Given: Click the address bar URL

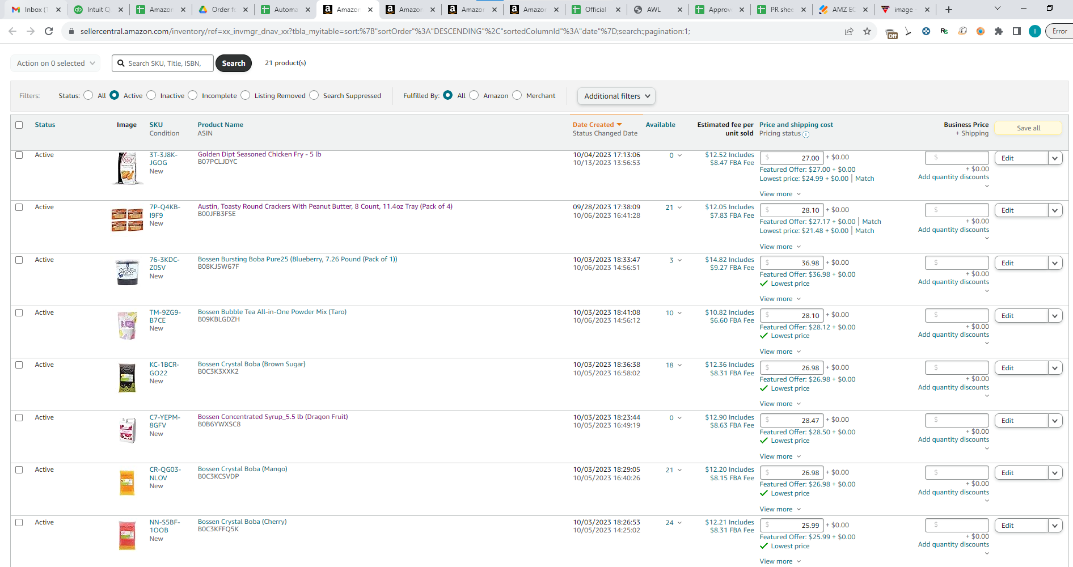Looking at the screenshot, I should pos(385,31).
